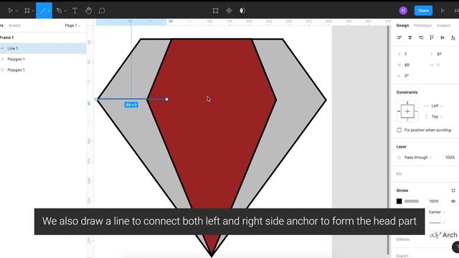Select the Line shape tool
This screenshot has width=459, height=258.
pos(43,11)
